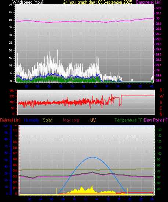Click the 0.3 rainfall axis value

tap(15, 176)
